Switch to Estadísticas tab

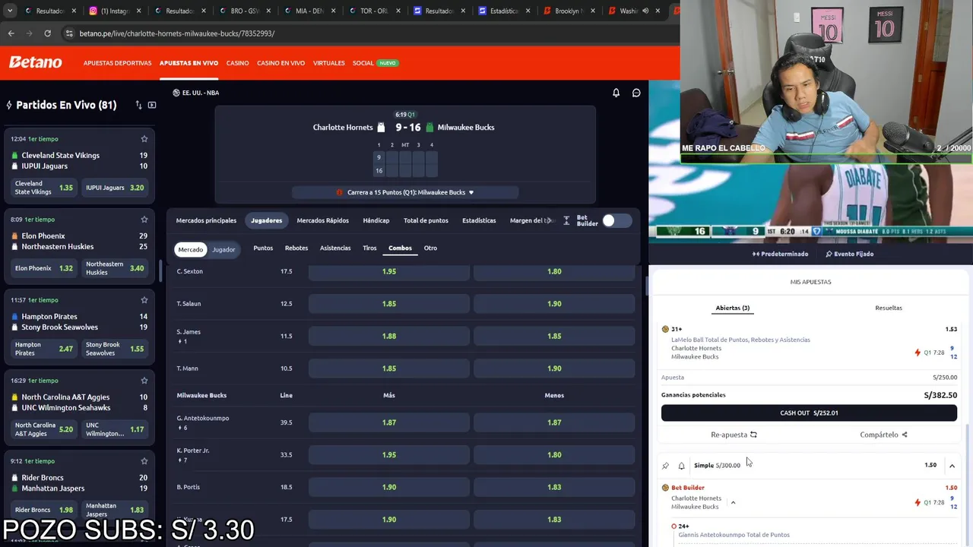click(479, 220)
